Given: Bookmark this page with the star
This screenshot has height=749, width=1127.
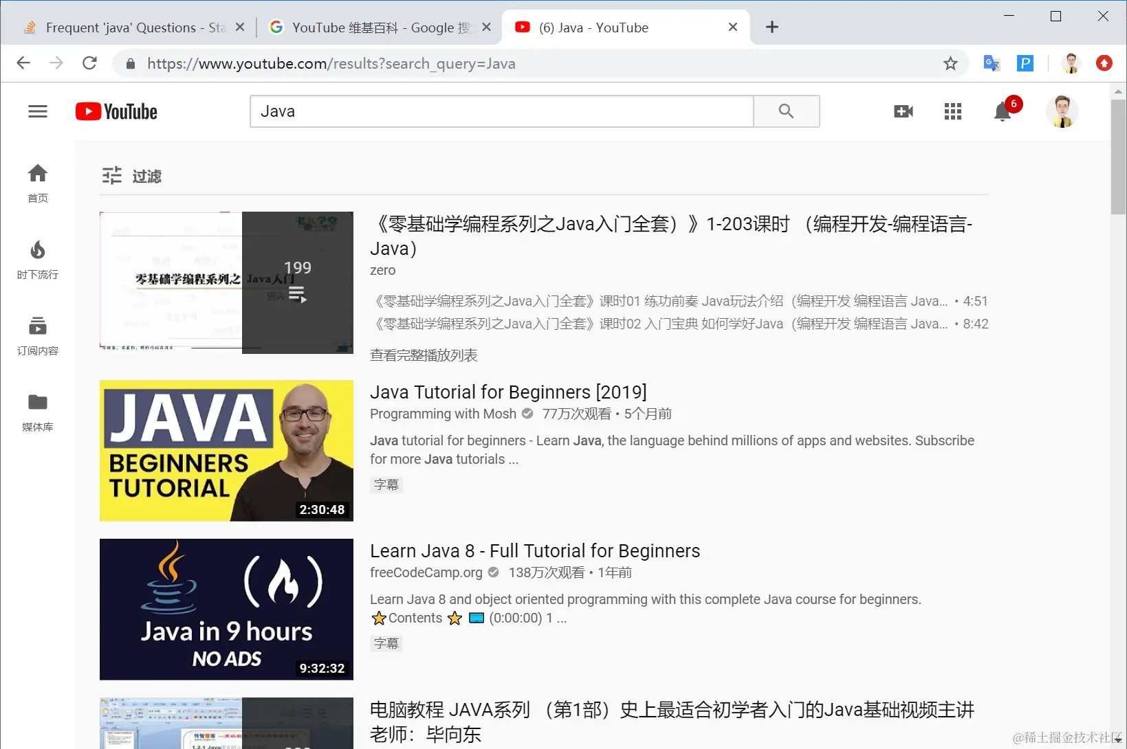Looking at the screenshot, I should (950, 64).
